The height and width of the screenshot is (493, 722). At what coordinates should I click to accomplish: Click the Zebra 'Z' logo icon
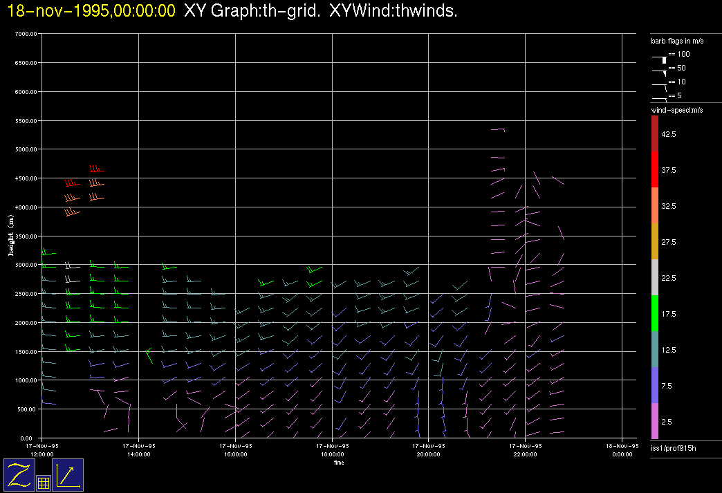coord(19,475)
